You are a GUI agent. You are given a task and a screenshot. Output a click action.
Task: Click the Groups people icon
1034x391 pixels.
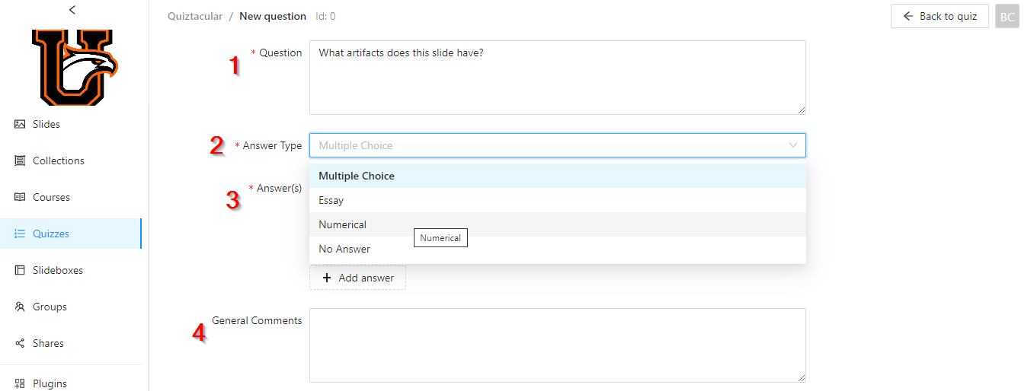[21, 307]
